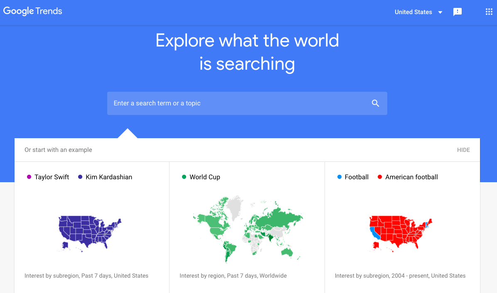Click the Google Trends logo

[32, 11]
